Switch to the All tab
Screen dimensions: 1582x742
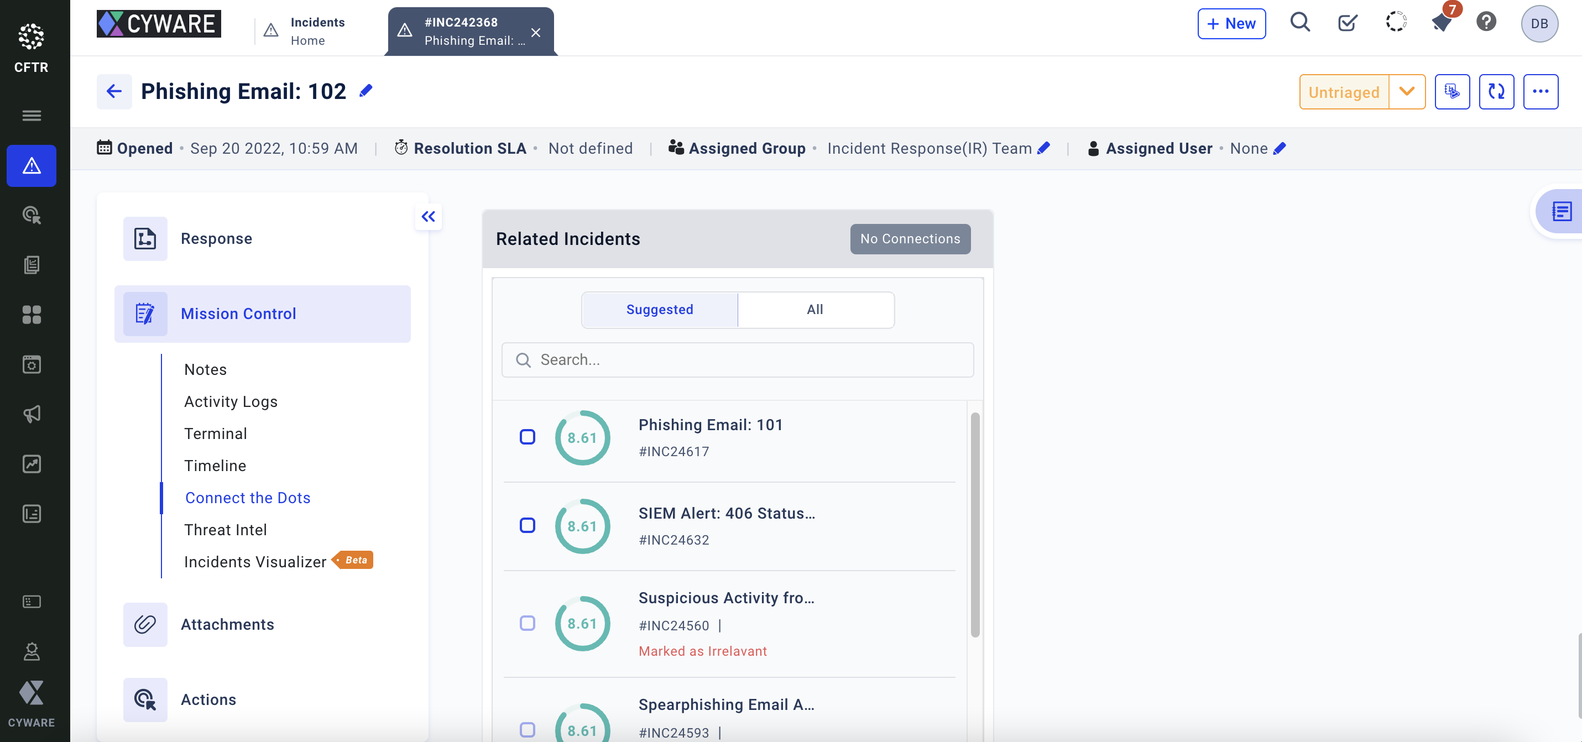(815, 310)
